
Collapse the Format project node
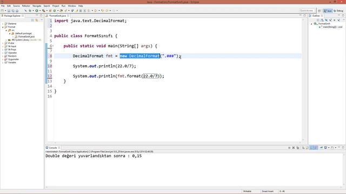(x=3, y=27)
